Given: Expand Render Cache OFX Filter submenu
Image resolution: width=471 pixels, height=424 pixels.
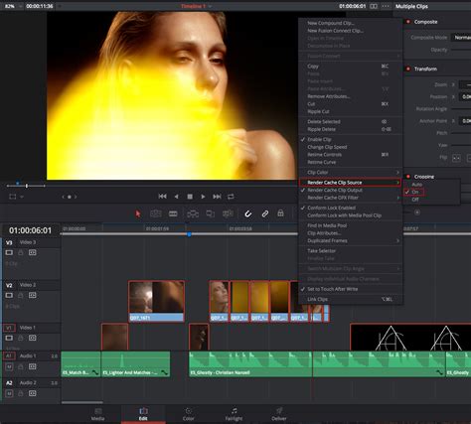Looking at the screenshot, I should (x=351, y=198).
